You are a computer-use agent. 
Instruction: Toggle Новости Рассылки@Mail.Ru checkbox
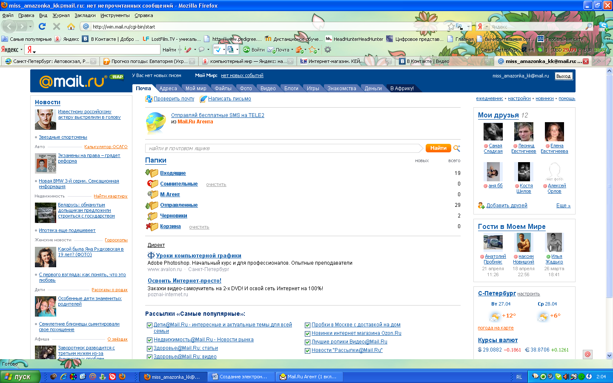[307, 351]
